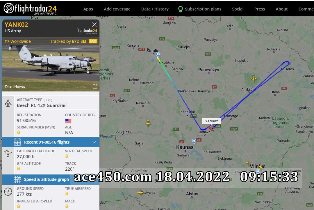Screen dimensions: 314x210
Task: Click the red YANK02 aircraft icon on map
Action: coord(211,128)
